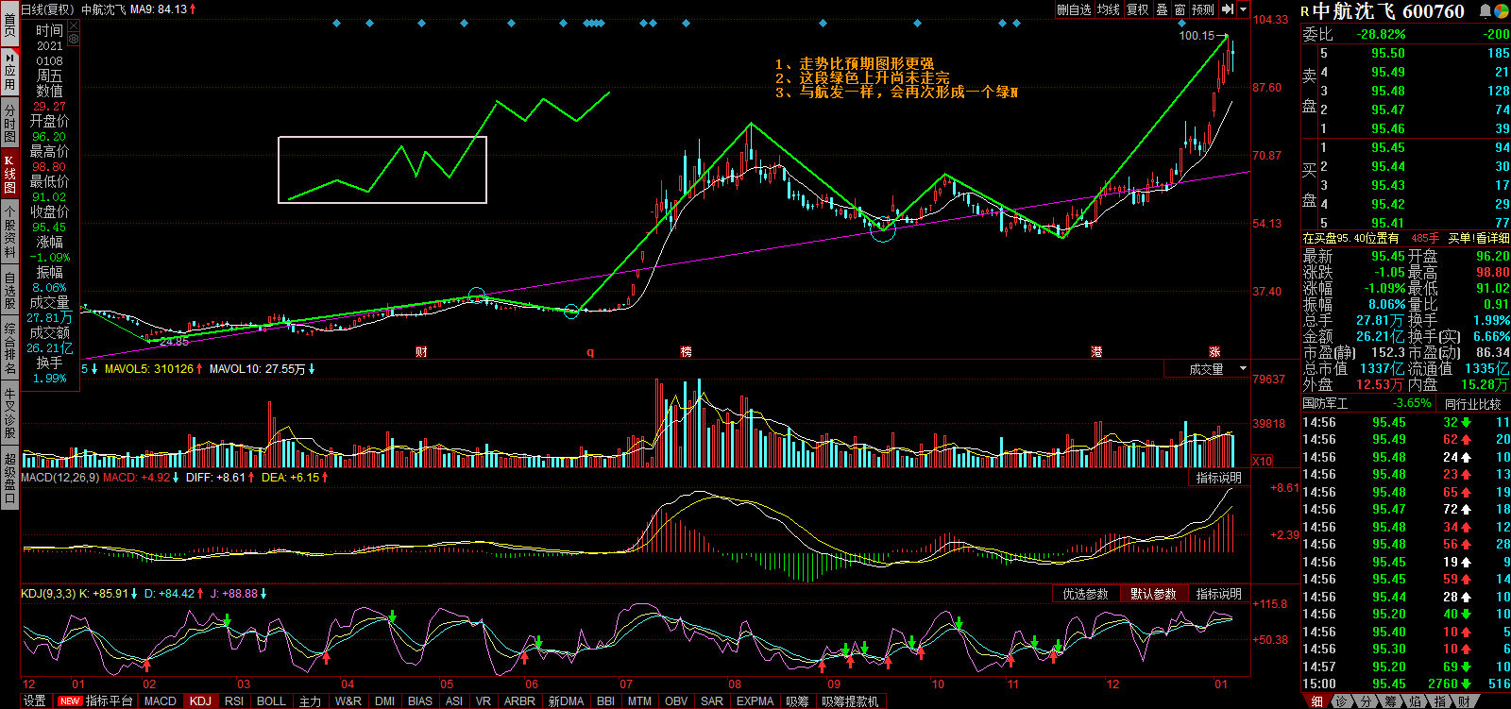Select 优选参数 for KDJ
Screen dimensions: 1511x709
1086,594
